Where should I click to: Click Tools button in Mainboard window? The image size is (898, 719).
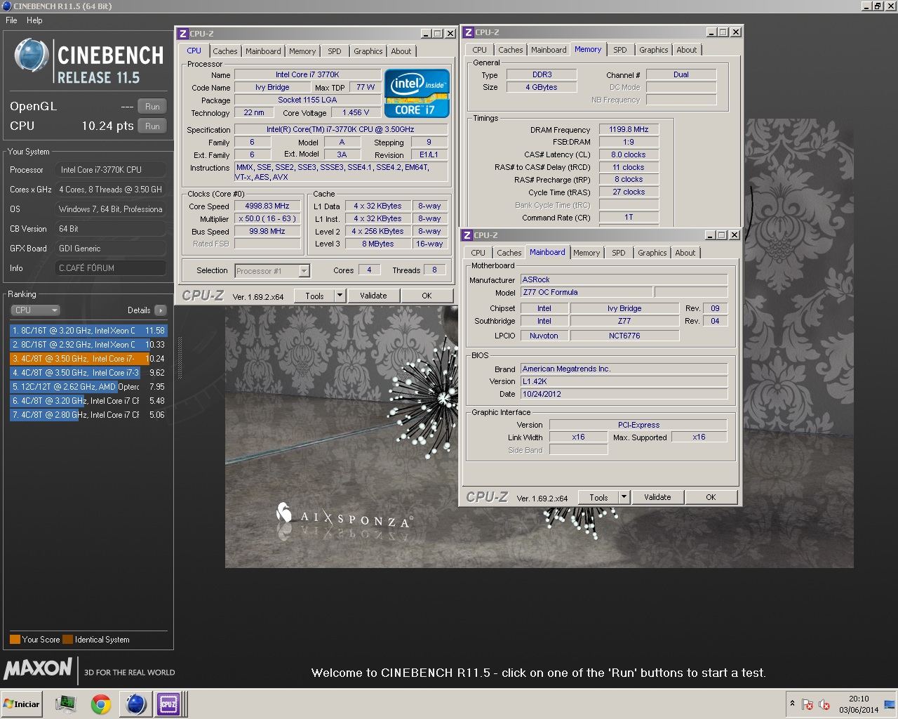(x=598, y=497)
